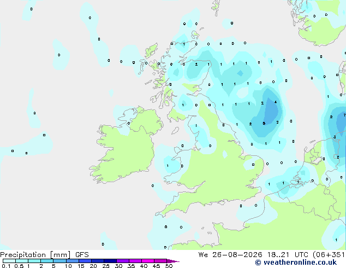The height and width of the screenshot is (268, 346).
Task: Click the '40' legend label
Action: click(x=144, y=266)
